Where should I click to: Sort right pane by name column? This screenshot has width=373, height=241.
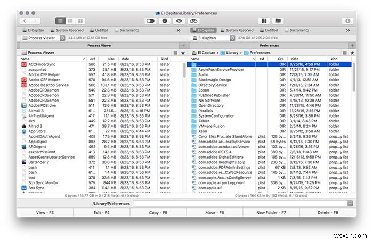click(222, 59)
